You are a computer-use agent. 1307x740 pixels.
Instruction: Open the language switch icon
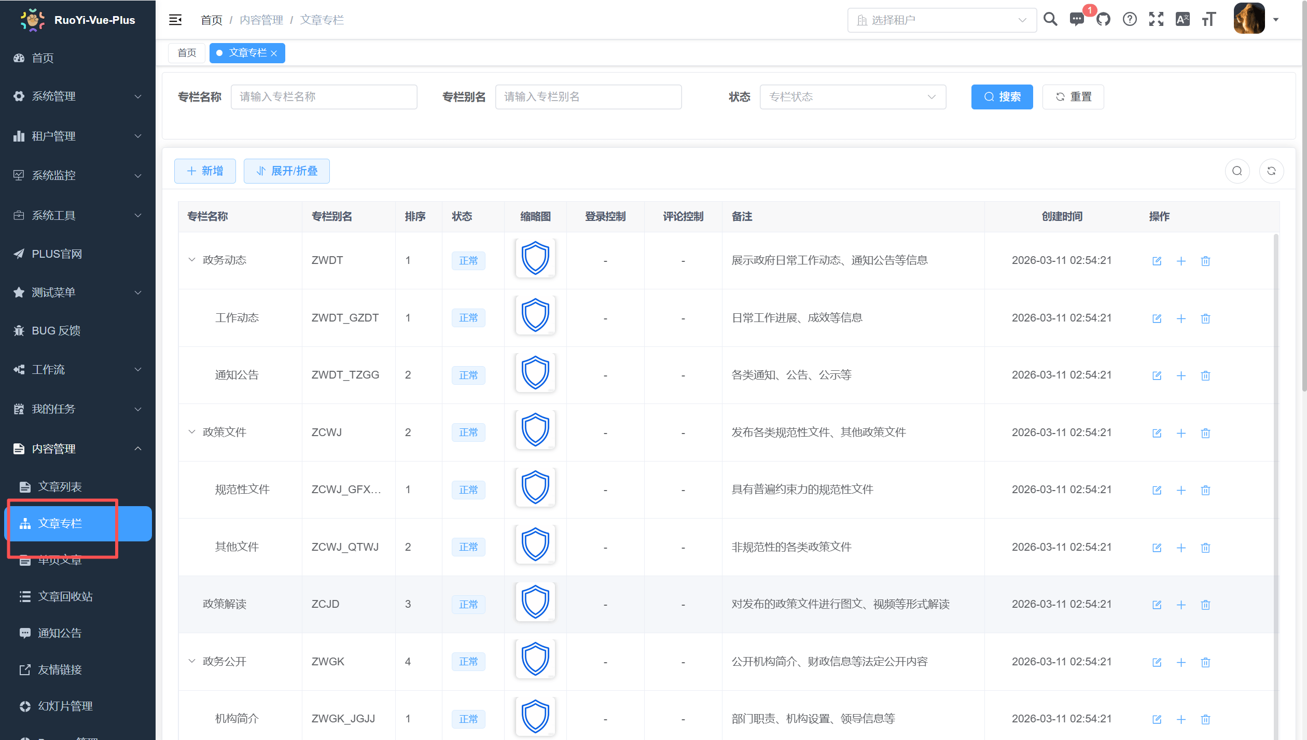point(1183,20)
